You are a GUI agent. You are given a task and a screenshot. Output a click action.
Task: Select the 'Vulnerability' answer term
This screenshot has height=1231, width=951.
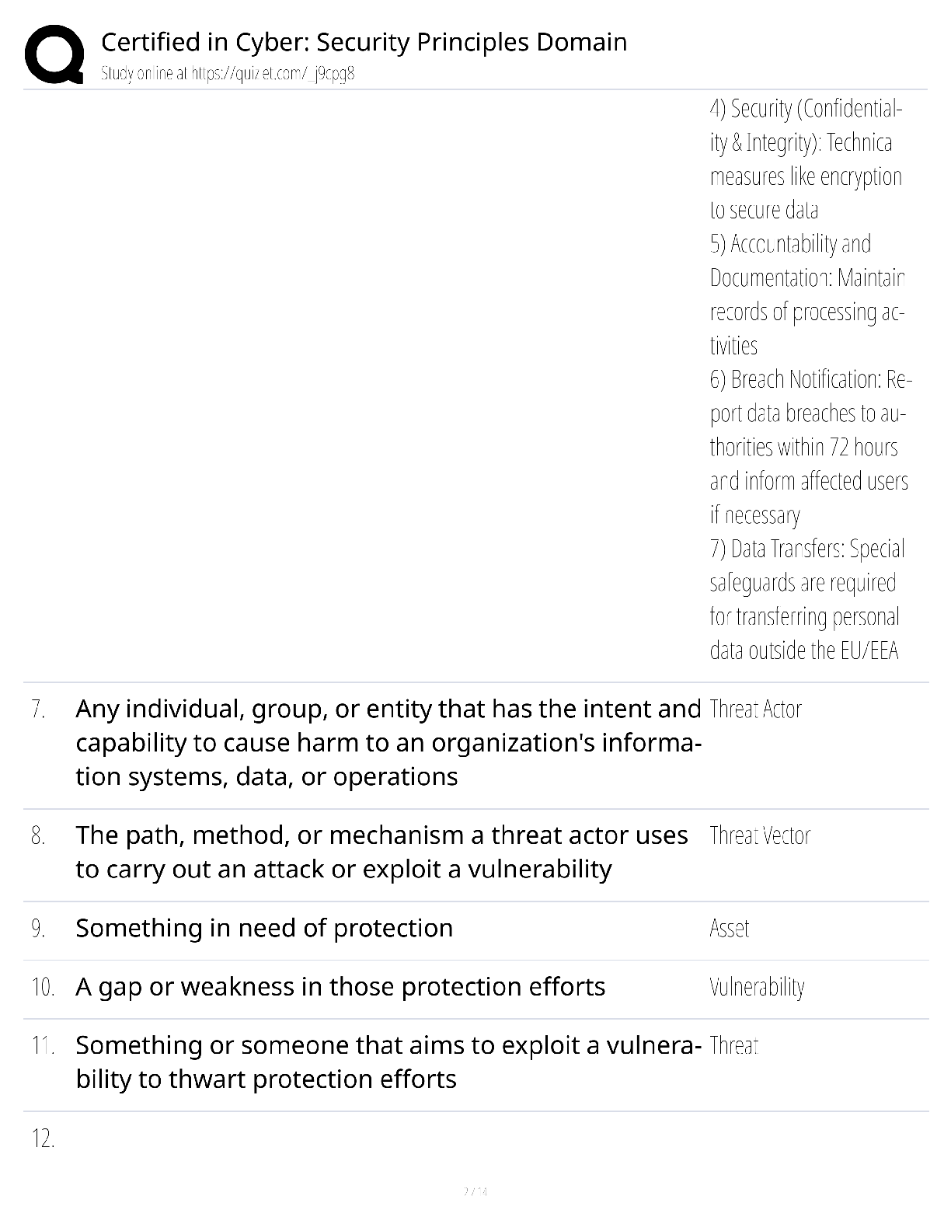tap(757, 987)
